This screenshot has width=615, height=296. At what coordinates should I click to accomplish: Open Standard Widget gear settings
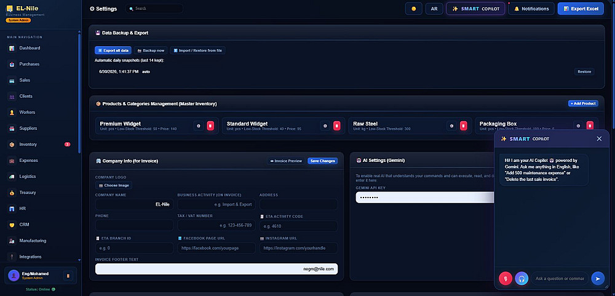(325, 126)
